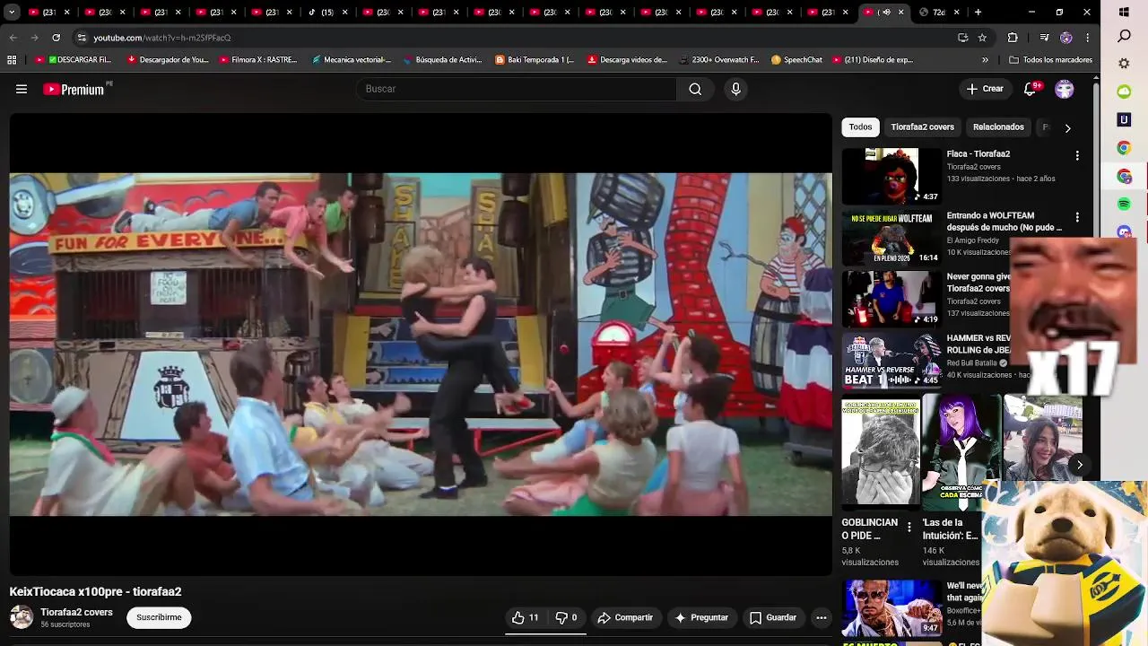Open options menu for Flaca - Tiorafaa2
Viewport: 1148px width, 646px height.
(1077, 155)
